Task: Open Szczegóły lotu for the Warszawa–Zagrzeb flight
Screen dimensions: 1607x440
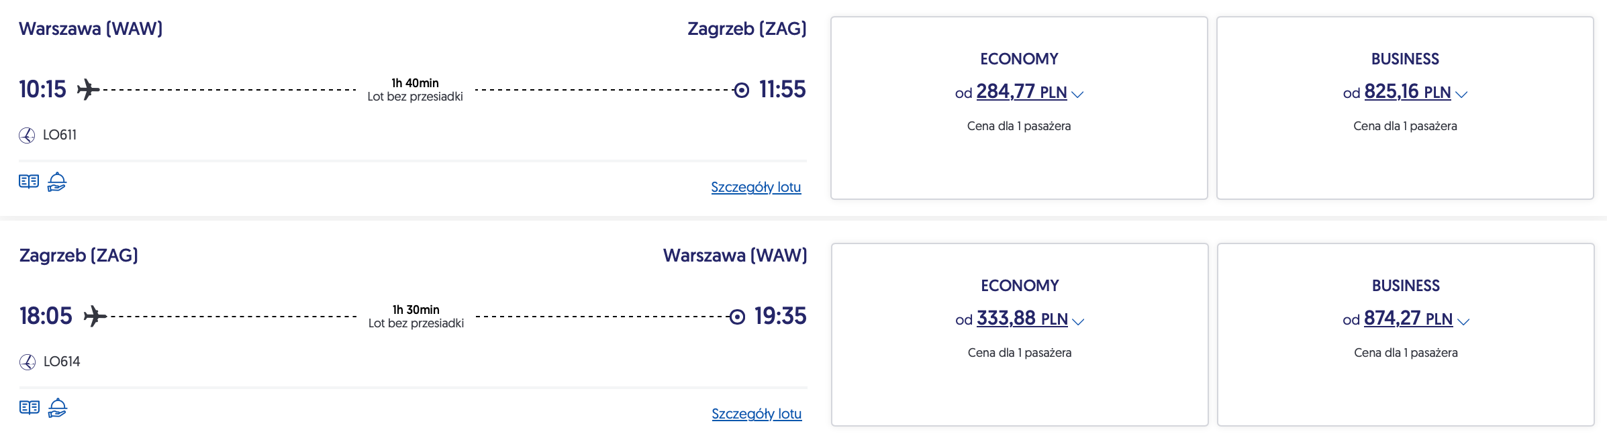Action: click(x=756, y=187)
